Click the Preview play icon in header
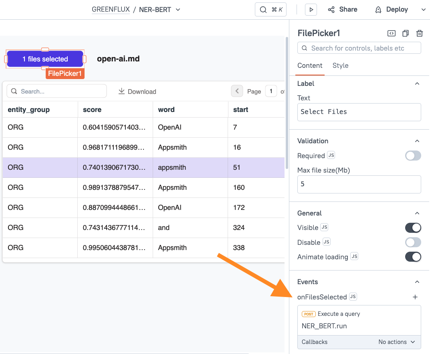 click(x=311, y=10)
